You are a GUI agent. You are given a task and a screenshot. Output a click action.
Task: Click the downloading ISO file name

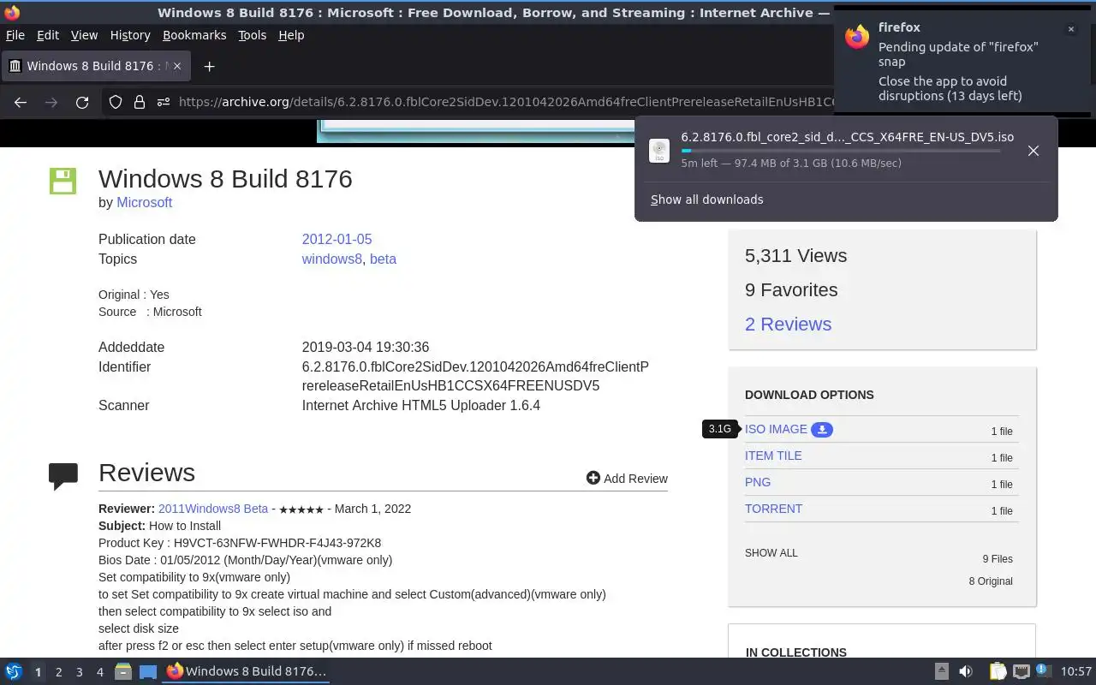(x=847, y=137)
